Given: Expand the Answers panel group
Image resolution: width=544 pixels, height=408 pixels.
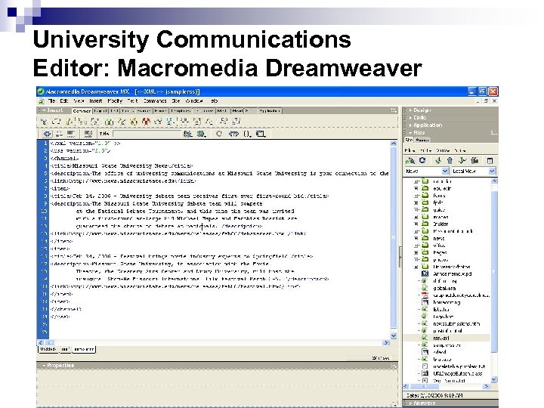Looking at the screenshot, I should coord(411,403).
